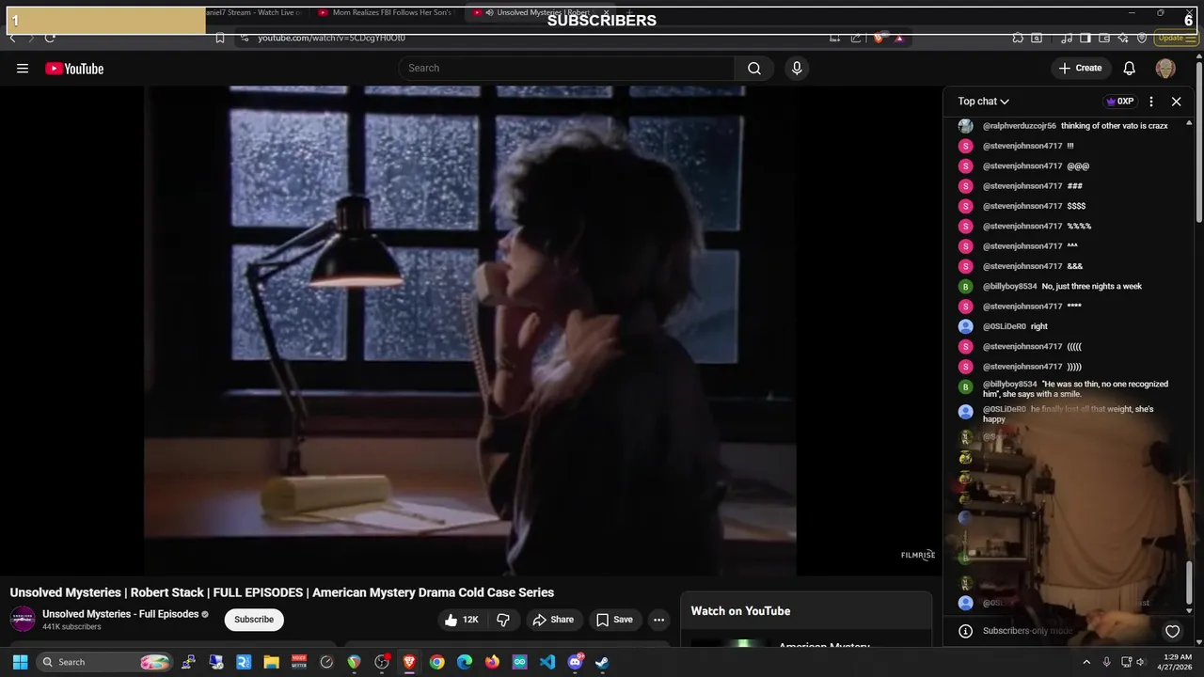Open Steam from taskbar
The width and height of the screenshot is (1204, 677).
[602, 662]
